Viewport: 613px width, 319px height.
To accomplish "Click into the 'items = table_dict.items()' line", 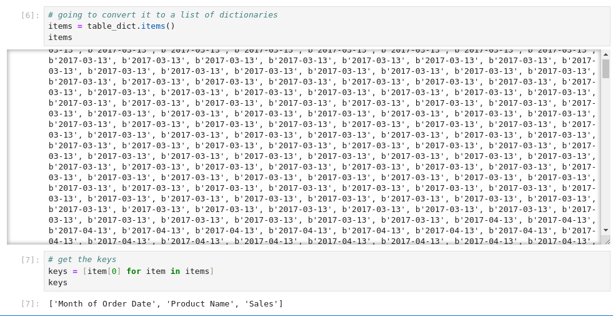I will [x=111, y=26].
